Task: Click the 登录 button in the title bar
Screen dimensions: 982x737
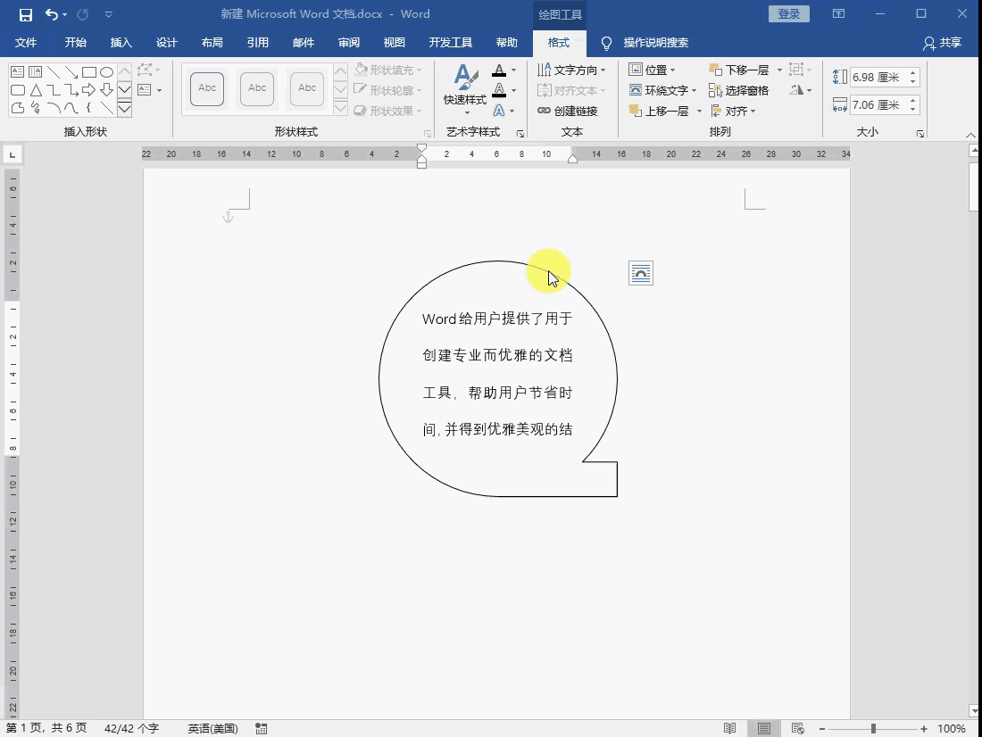Action: [x=788, y=13]
